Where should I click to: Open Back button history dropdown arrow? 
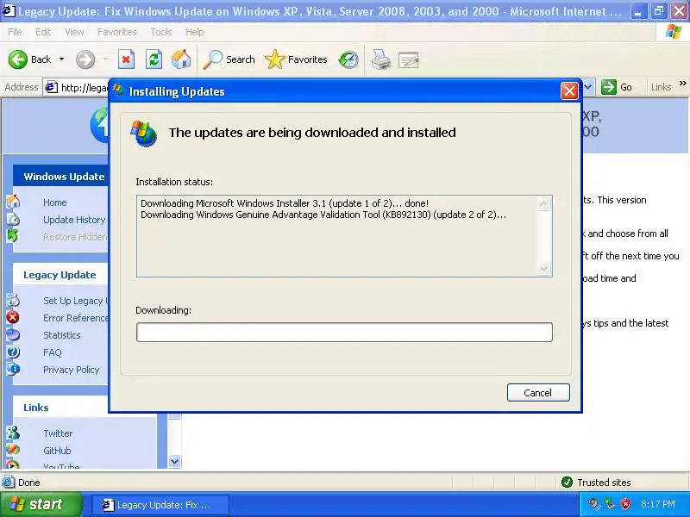61,59
